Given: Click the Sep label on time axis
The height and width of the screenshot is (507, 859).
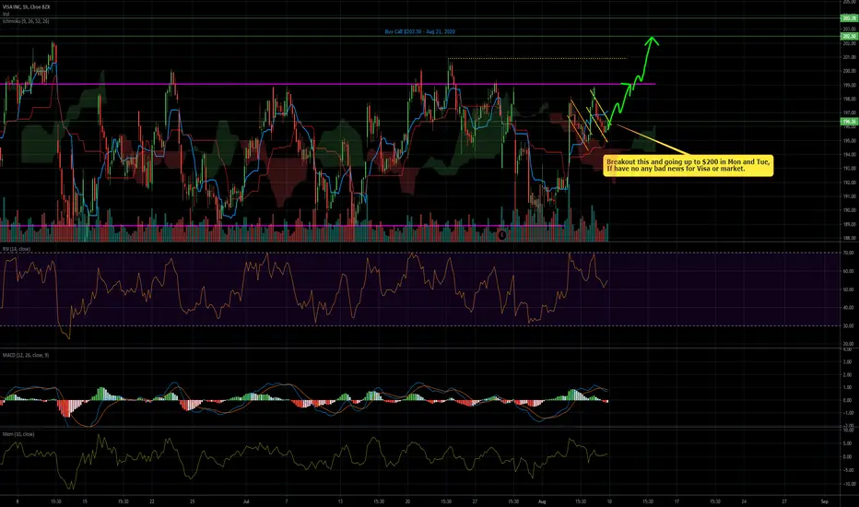Looking at the screenshot, I should click(x=825, y=501).
